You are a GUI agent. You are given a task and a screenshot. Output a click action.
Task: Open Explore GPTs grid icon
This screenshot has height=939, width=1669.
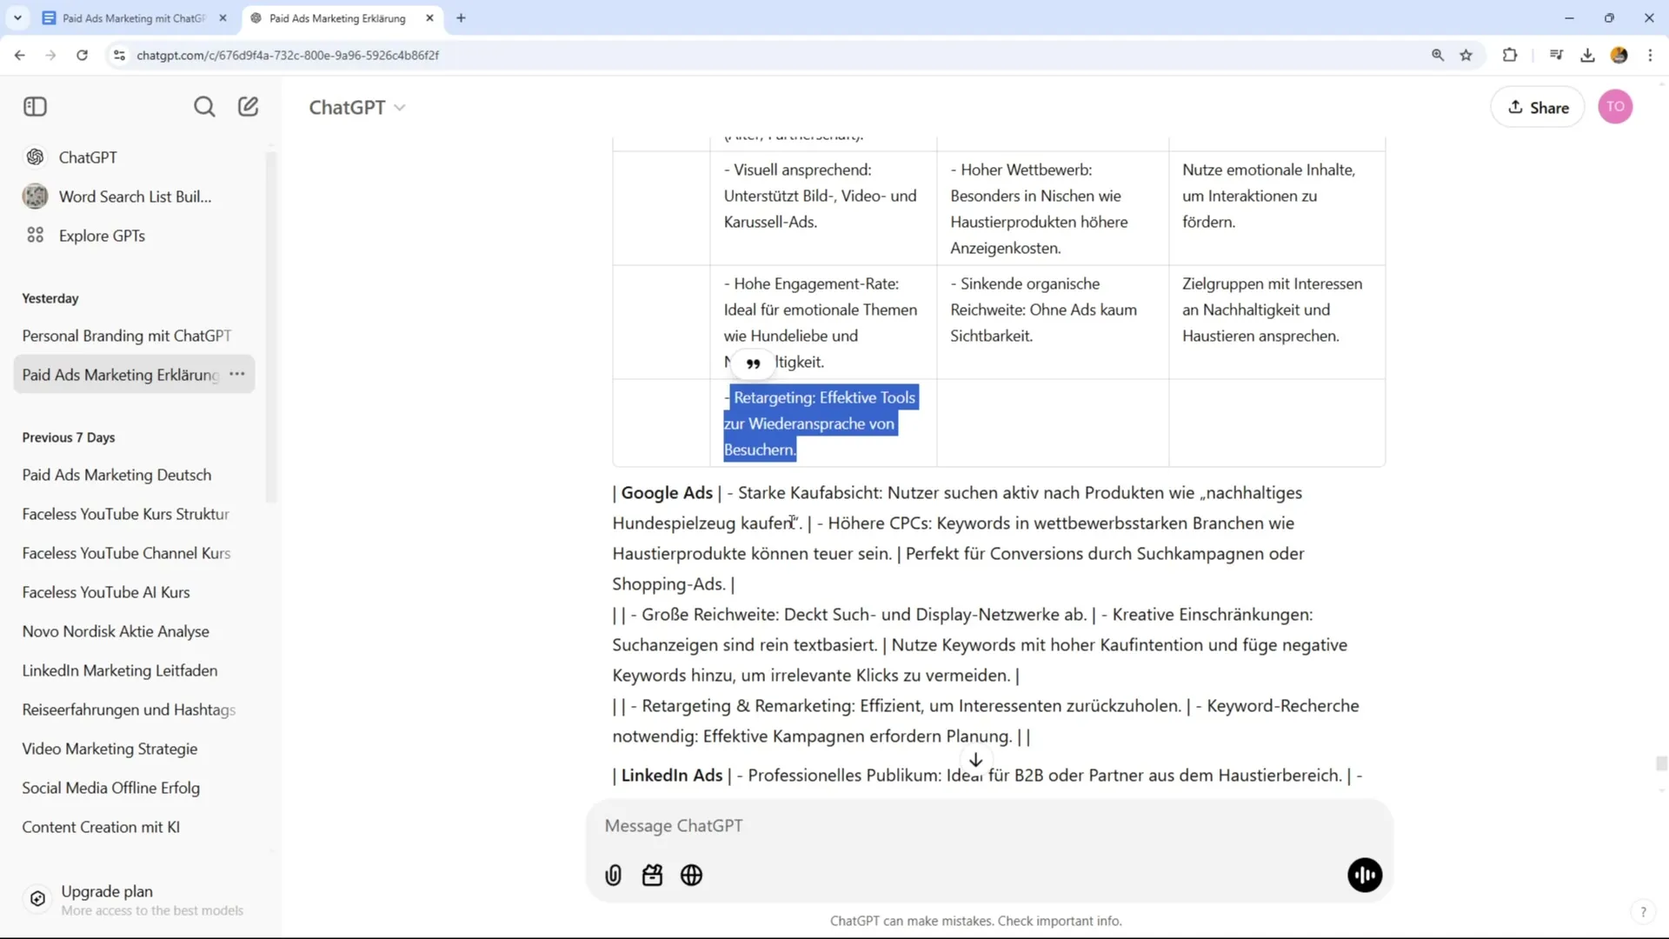[x=35, y=236]
